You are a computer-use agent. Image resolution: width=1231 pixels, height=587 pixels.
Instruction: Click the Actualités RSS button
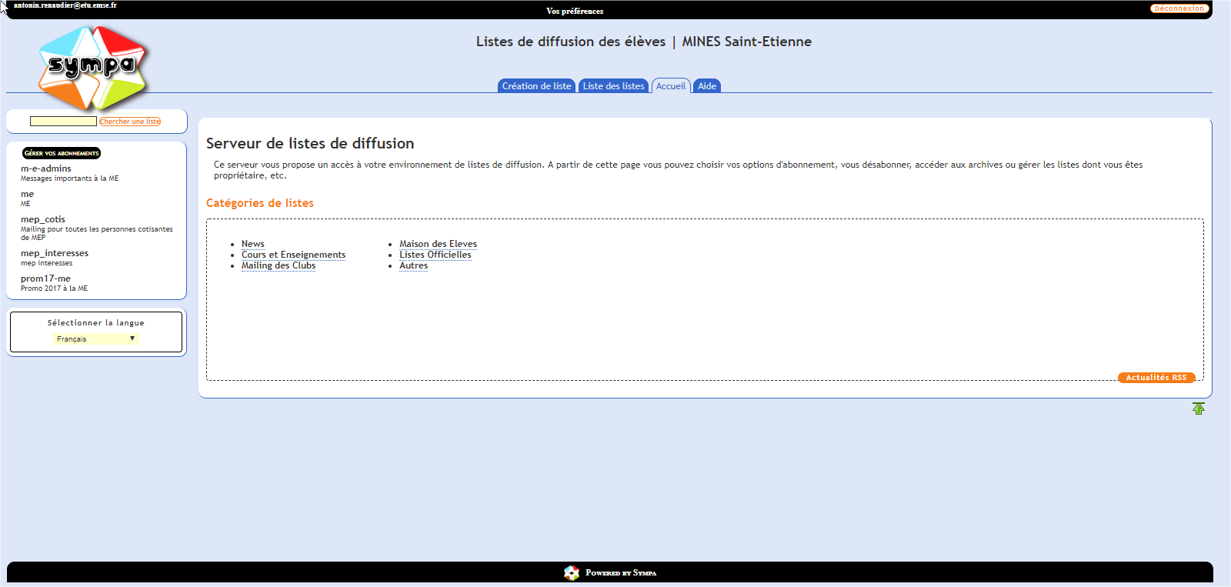coord(1156,378)
